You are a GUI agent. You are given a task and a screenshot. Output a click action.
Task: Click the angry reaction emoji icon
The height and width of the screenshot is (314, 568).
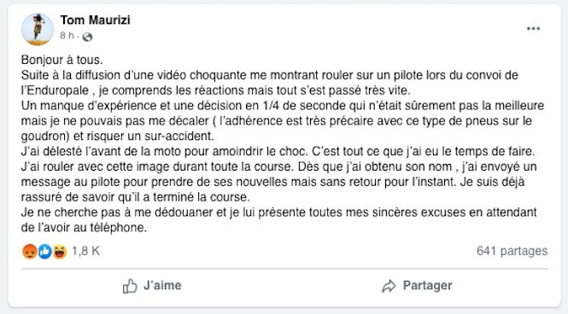click(x=30, y=251)
